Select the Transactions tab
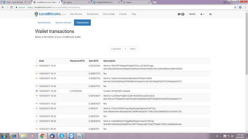248x139 pixels. (x=83, y=22)
